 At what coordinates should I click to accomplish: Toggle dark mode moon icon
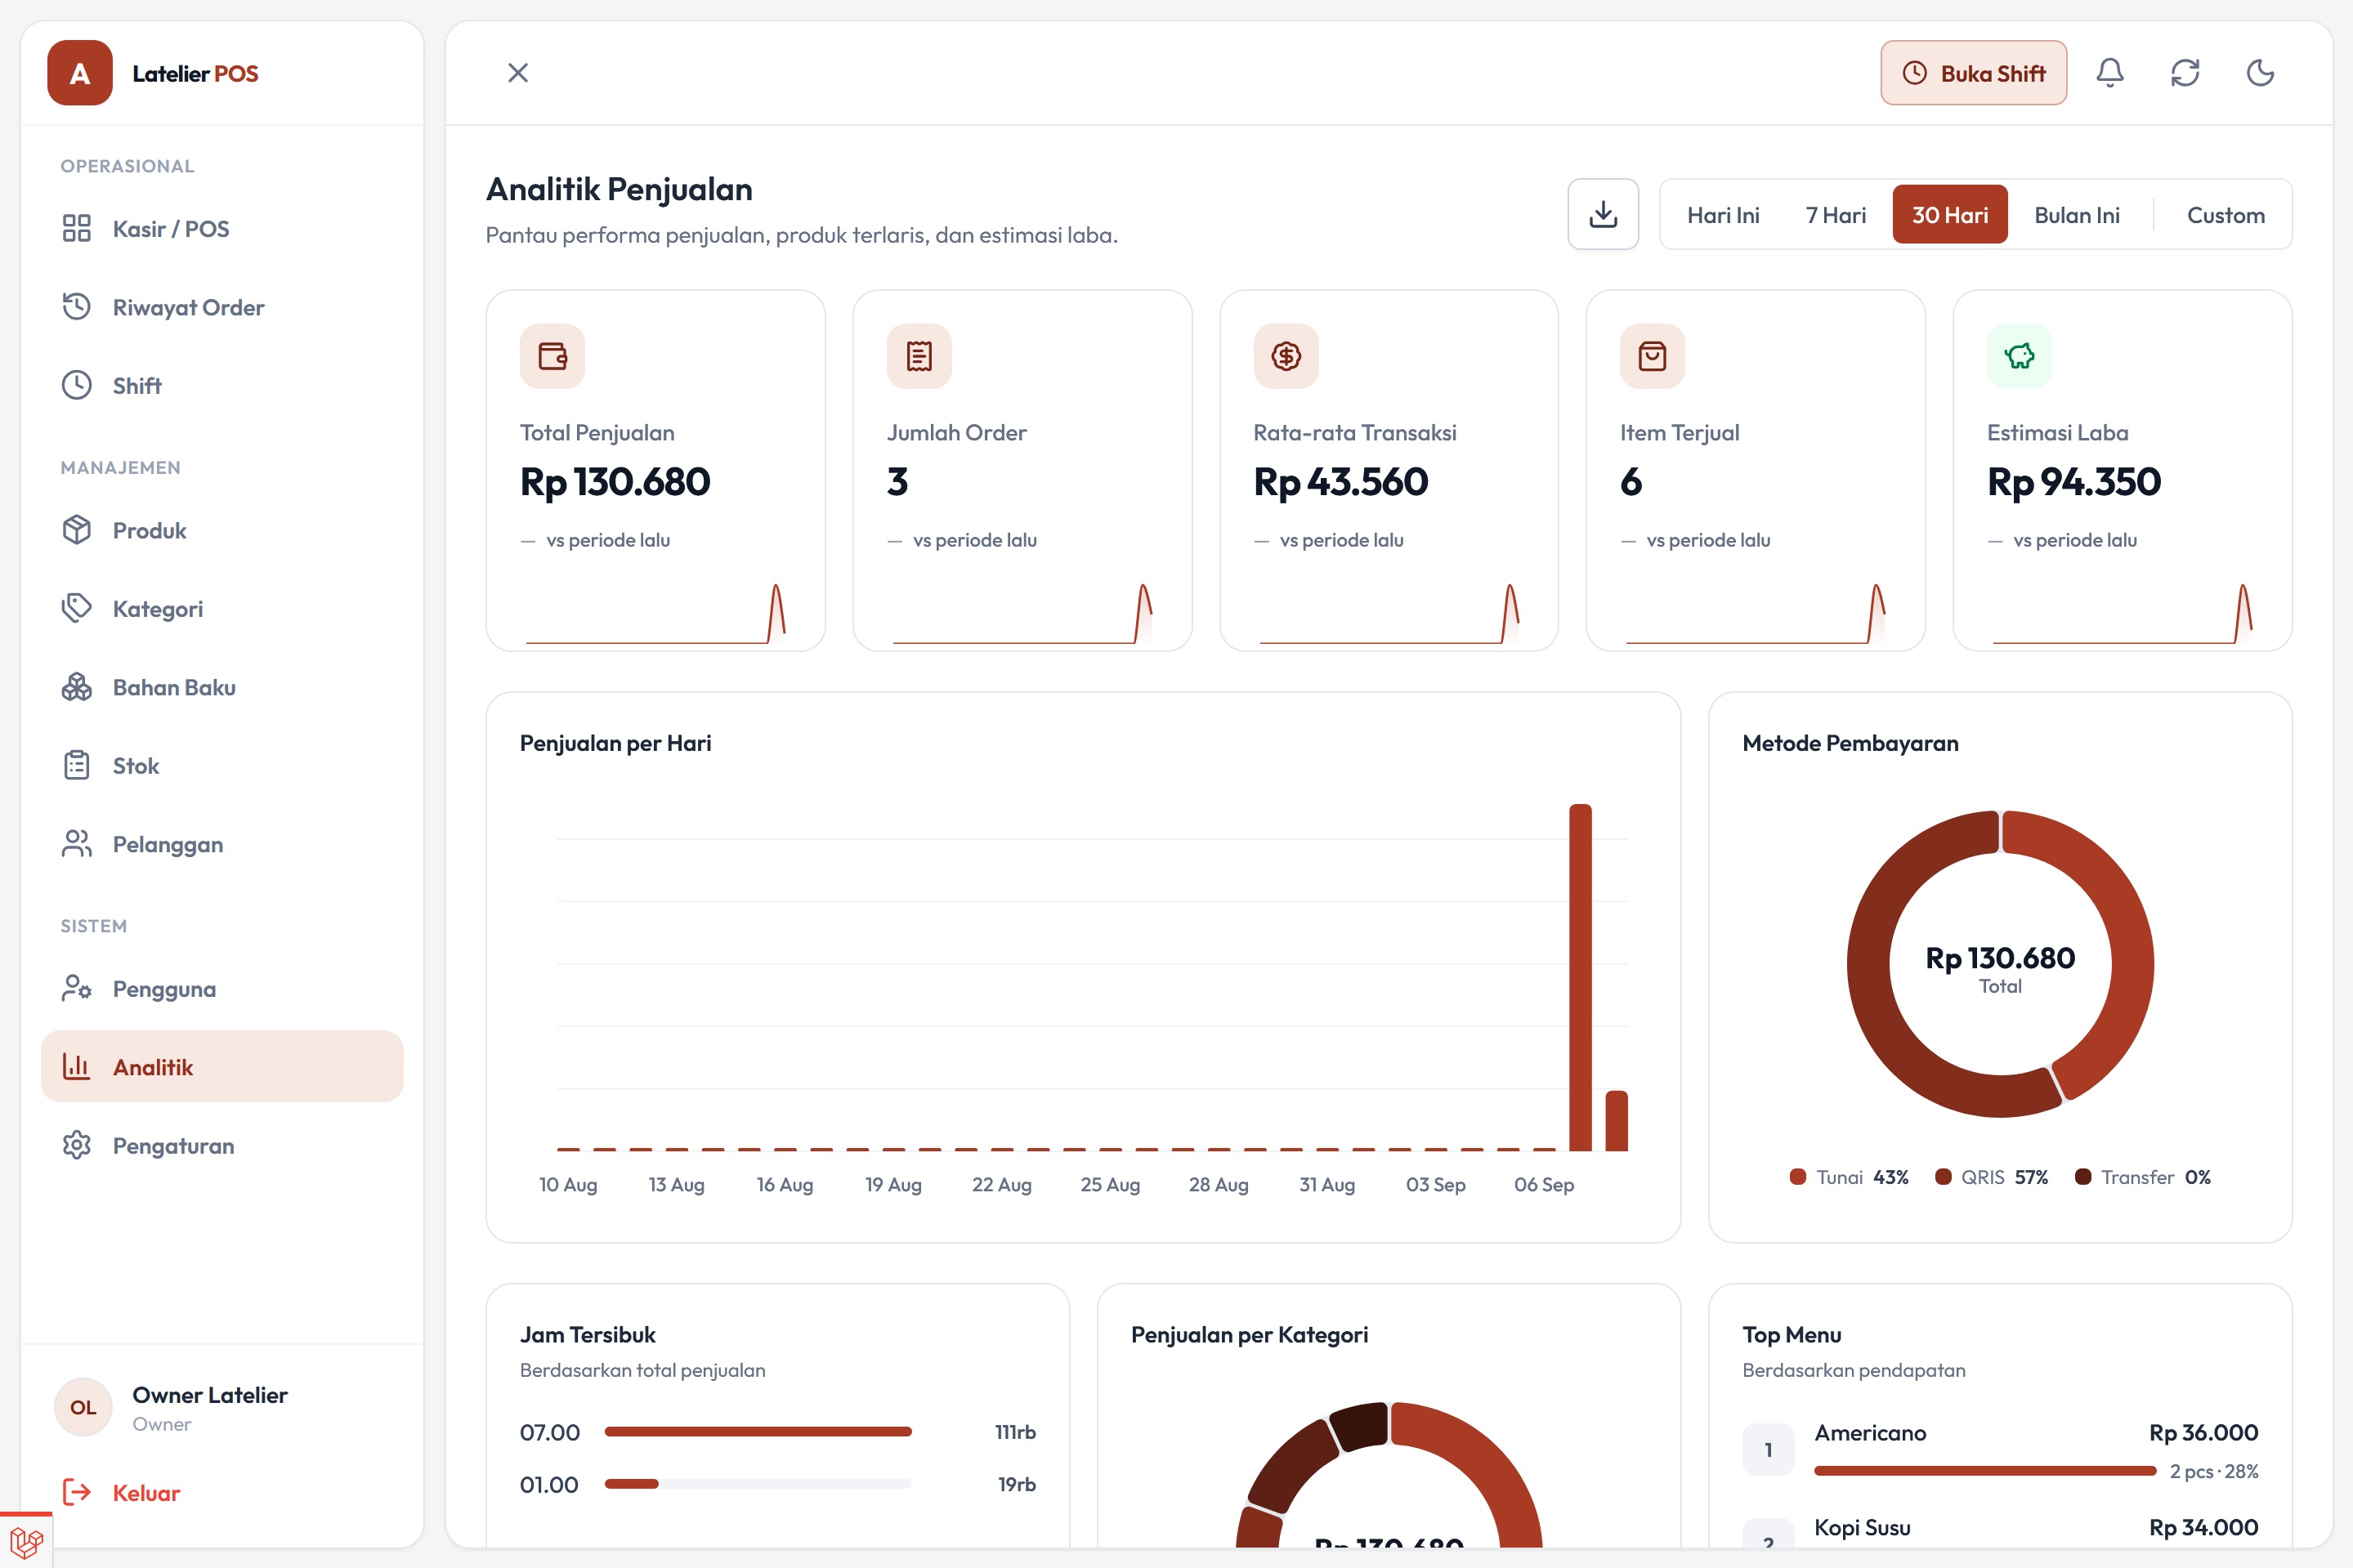click(x=2260, y=73)
